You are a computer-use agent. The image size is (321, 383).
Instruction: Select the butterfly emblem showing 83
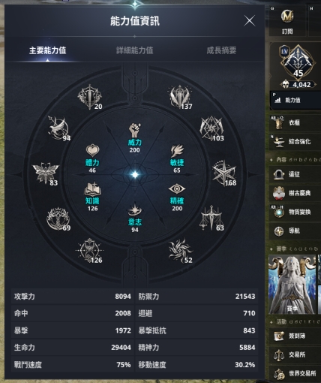click(x=46, y=173)
